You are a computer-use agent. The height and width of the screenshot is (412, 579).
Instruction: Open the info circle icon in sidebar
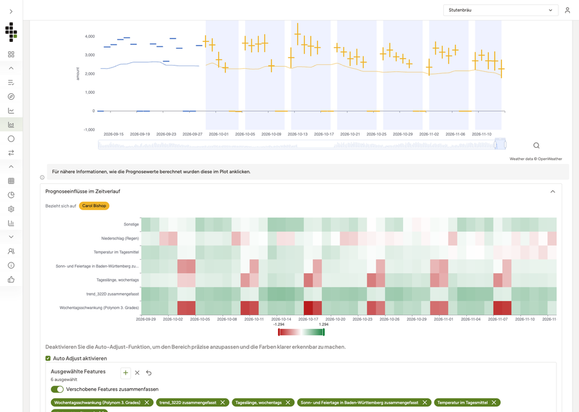tap(11, 265)
